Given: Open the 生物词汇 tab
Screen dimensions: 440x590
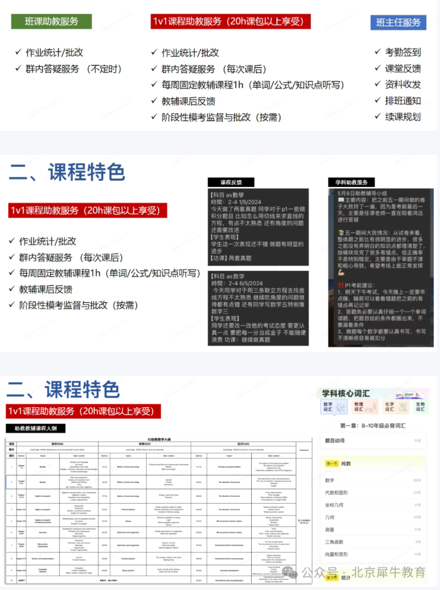Looking at the screenshot, I should (420, 408).
